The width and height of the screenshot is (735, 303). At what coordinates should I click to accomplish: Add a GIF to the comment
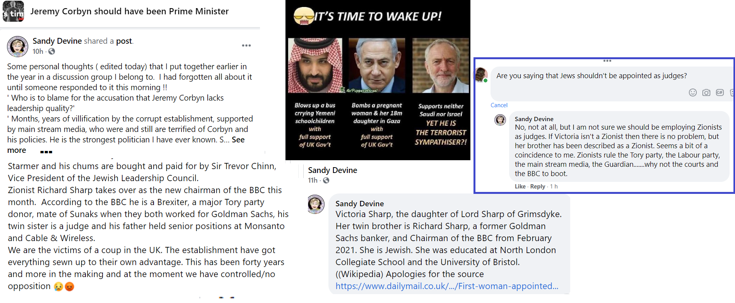pyautogui.click(x=720, y=92)
